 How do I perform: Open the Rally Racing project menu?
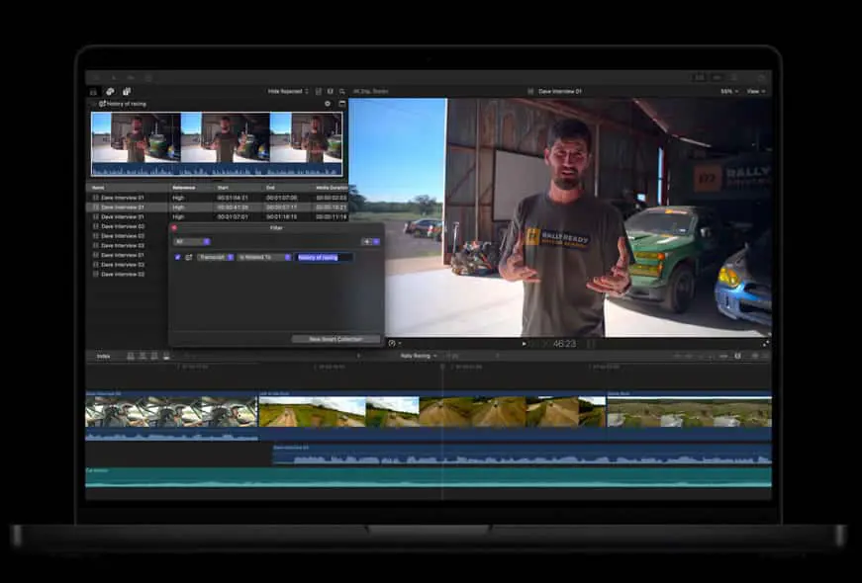(418, 356)
